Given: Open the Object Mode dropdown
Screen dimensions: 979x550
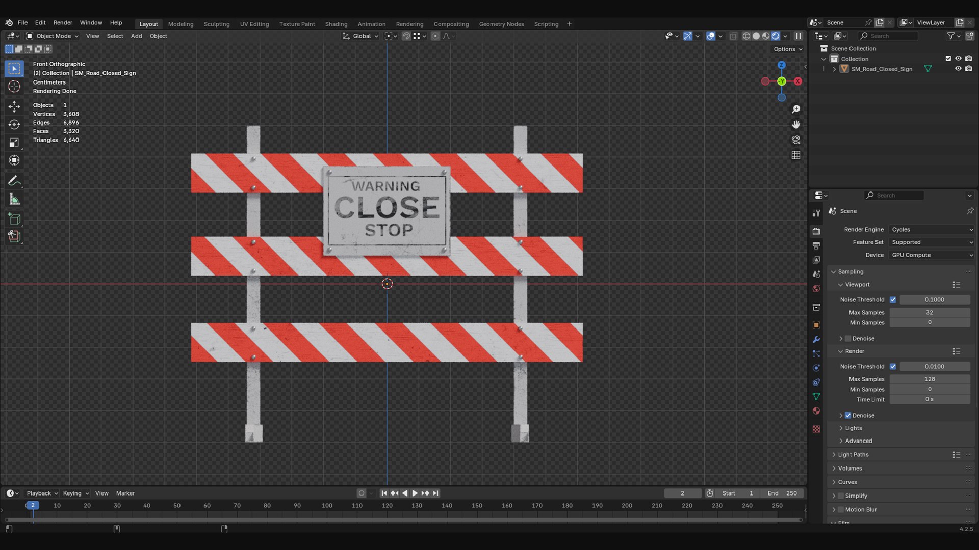Looking at the screenshot, I should (x=52, y=36).
